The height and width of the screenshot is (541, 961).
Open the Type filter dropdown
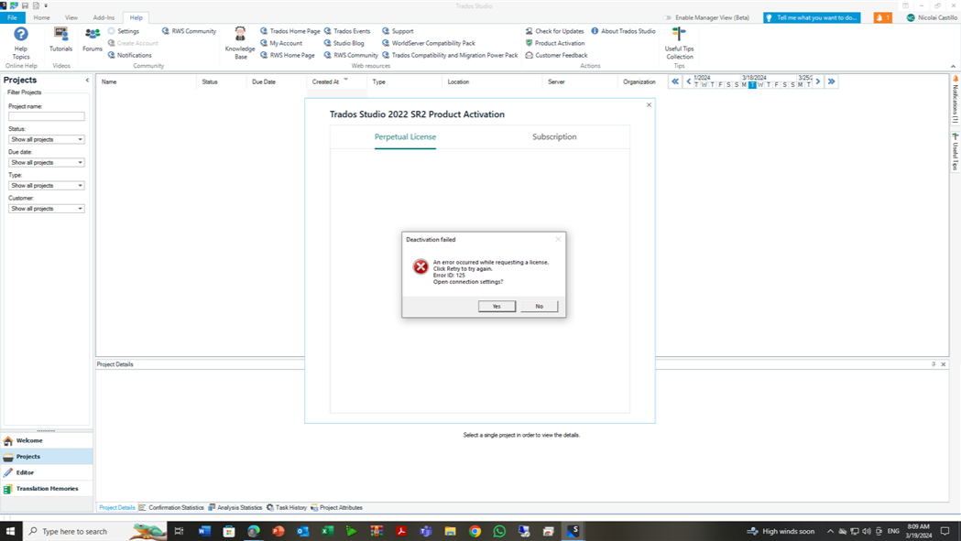[46, 186]
